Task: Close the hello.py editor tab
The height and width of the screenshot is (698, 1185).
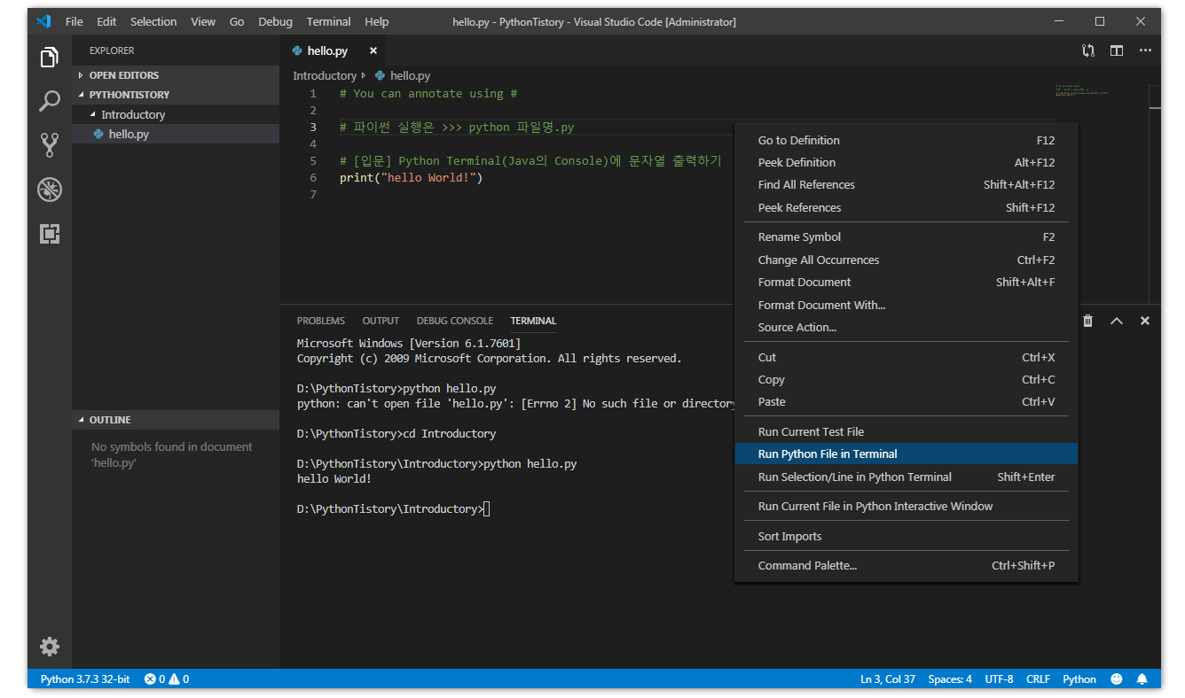Action: [373, 50]
